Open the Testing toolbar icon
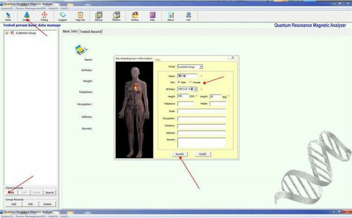352x218 pixels. pyautogui.click(x=44, y=16)
